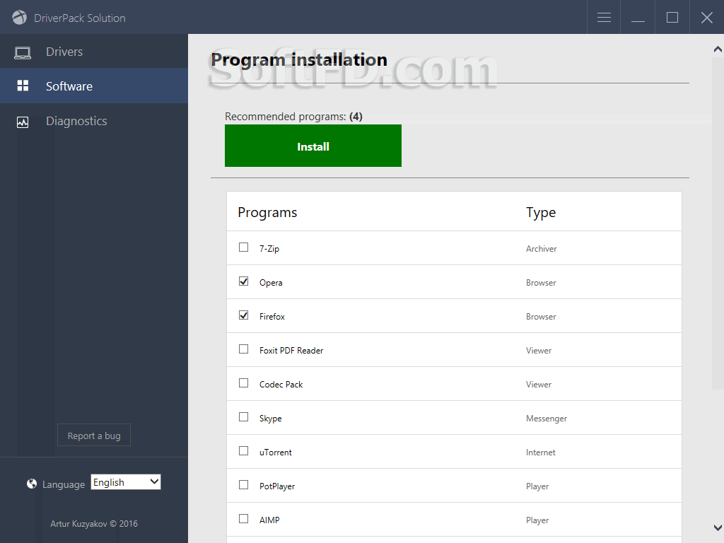Click the scroll up arrow
This screenshot has width=724, height=543.
point(718,49)
